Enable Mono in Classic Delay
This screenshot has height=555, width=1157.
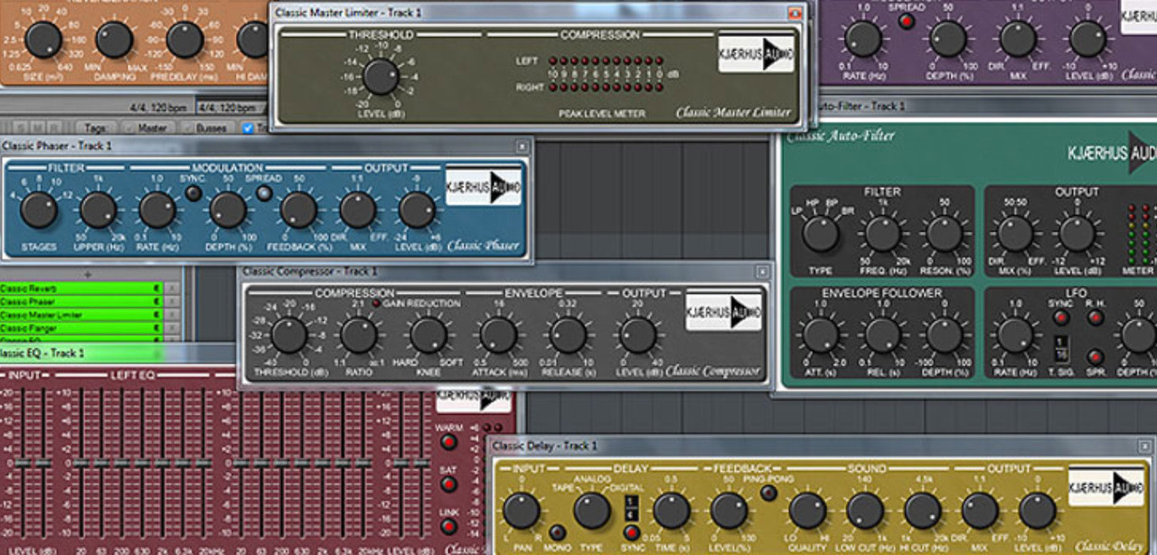tap(558, 532)
